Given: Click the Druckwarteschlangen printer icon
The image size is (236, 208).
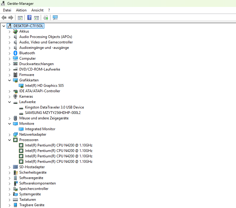Looking at the screenshot, I should tap(15, 64).
